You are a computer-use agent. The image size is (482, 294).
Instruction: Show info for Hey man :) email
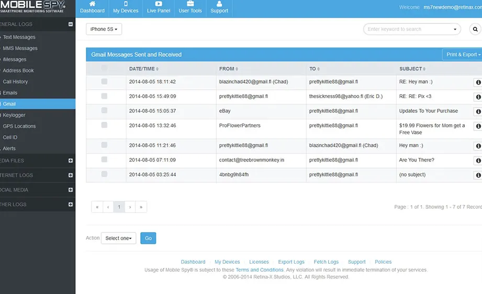(478, 146)
